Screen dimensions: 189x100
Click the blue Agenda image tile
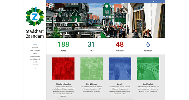click(x=120, y=69)
